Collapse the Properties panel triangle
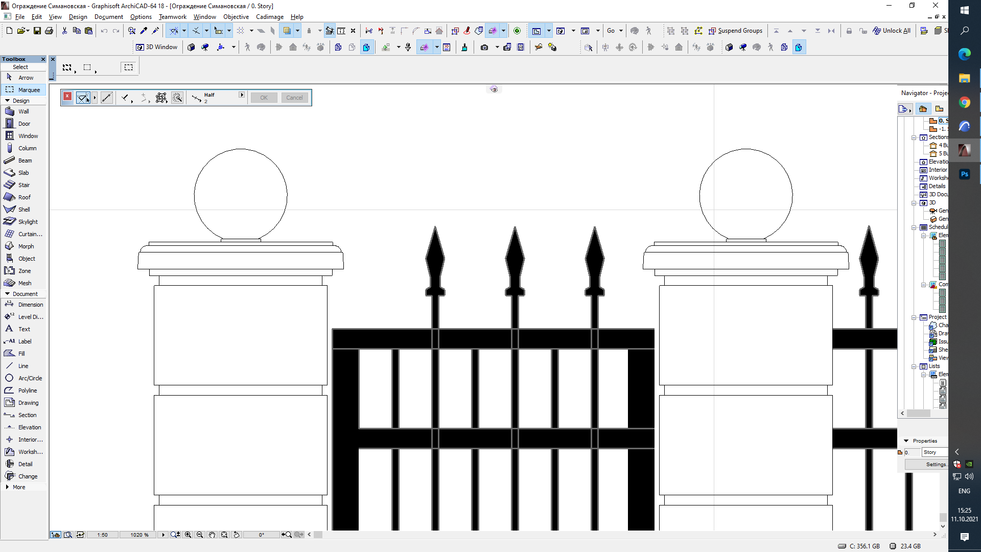Viewport: 981px width, 552px height. [x=906, y=441]
